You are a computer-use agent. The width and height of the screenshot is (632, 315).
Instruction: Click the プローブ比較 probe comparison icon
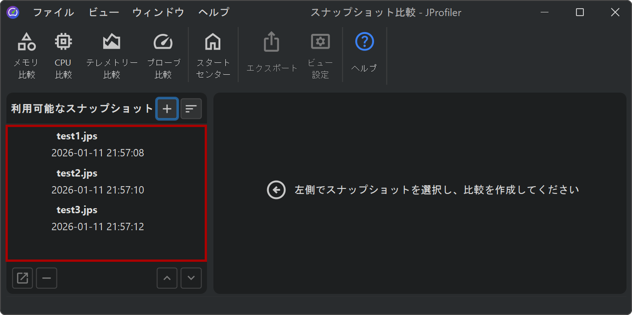point(163,55)
